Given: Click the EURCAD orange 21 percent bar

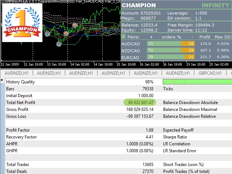Looking at the screenshot, I should coord(189,57).
